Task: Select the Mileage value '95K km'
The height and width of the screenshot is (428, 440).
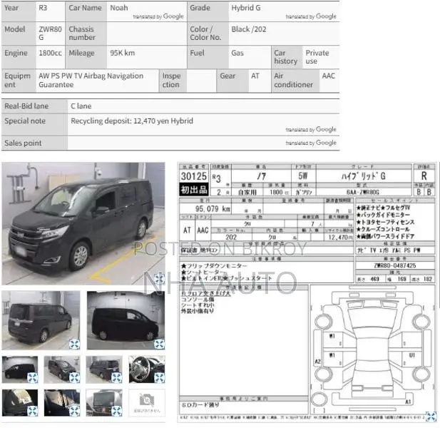Action: [123, 53]
